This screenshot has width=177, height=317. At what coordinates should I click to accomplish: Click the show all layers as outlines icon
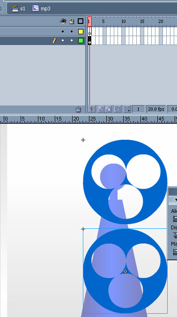click(81, 21)
